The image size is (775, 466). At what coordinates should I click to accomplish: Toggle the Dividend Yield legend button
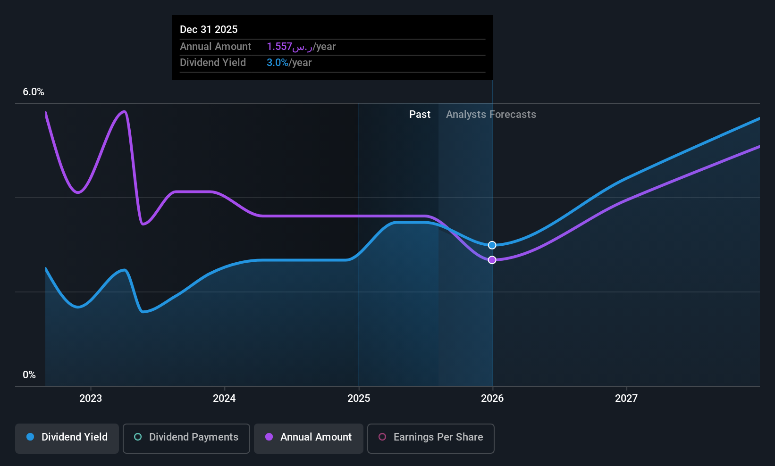(67, 439)
